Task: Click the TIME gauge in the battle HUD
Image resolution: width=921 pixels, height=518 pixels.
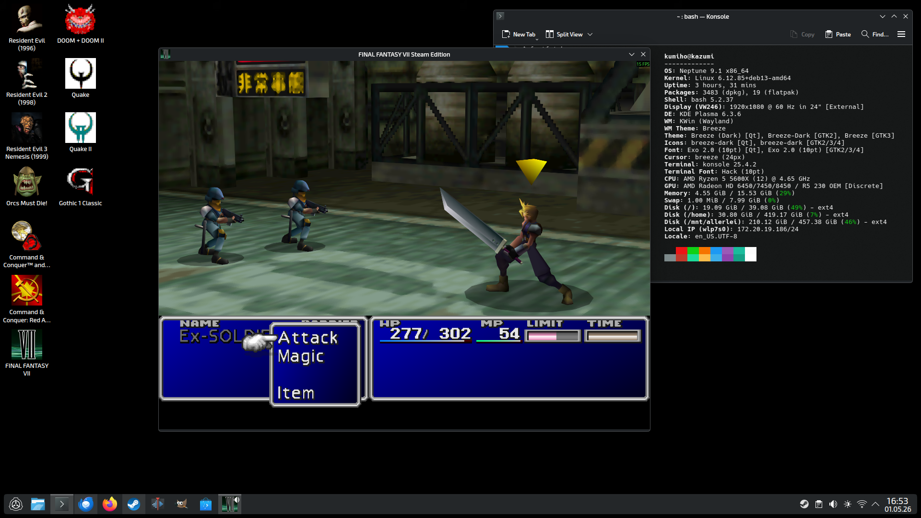Action: point(613,336)
